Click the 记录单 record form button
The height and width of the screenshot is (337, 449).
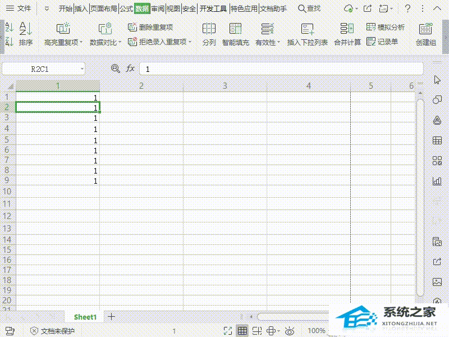[382, 42]
